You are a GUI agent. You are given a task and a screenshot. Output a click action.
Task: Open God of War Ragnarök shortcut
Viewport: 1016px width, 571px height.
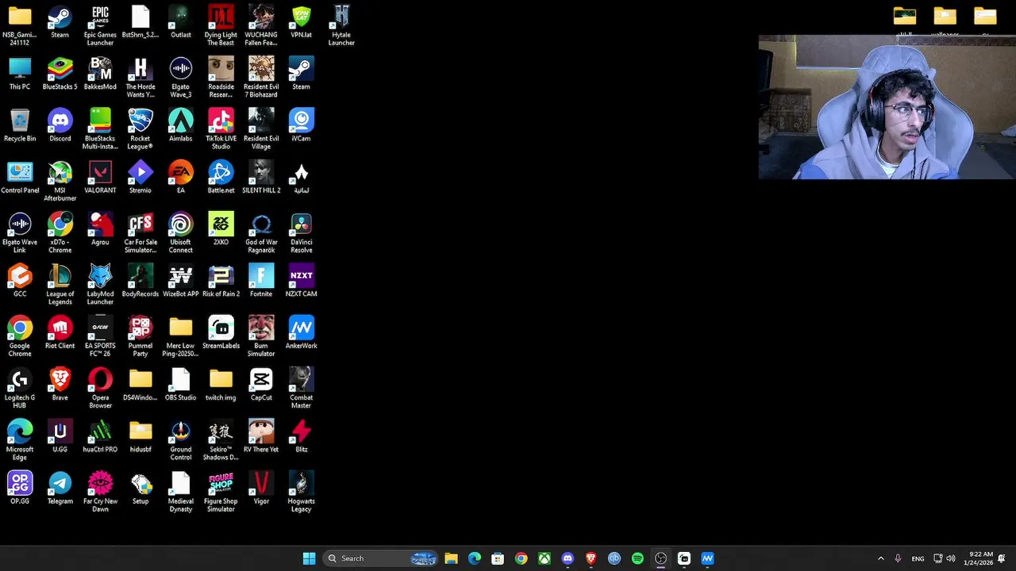[x=261, y=233]
